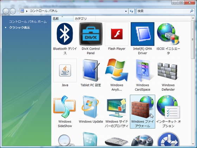The image size is (197, 148).
Task: Click the control panel icon in address bar
Action: pyautogui.click(x=22, y=11)
